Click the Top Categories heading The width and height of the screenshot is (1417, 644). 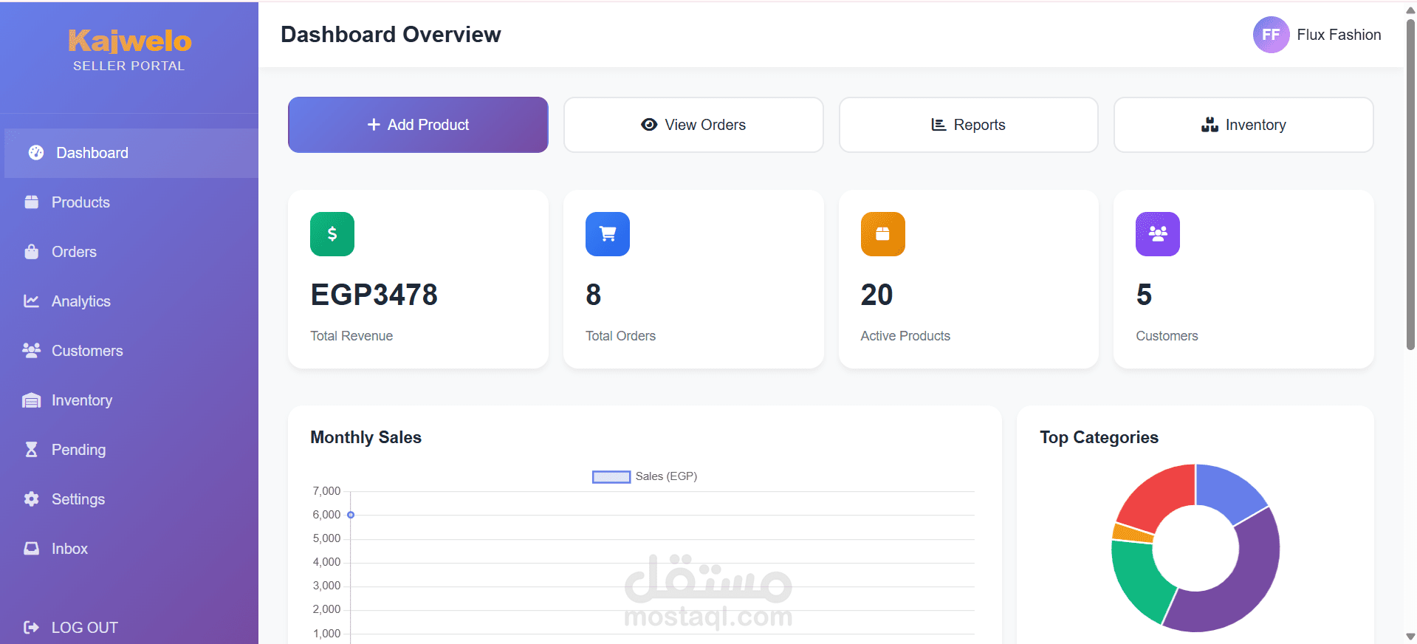(x=1099, y=437)
